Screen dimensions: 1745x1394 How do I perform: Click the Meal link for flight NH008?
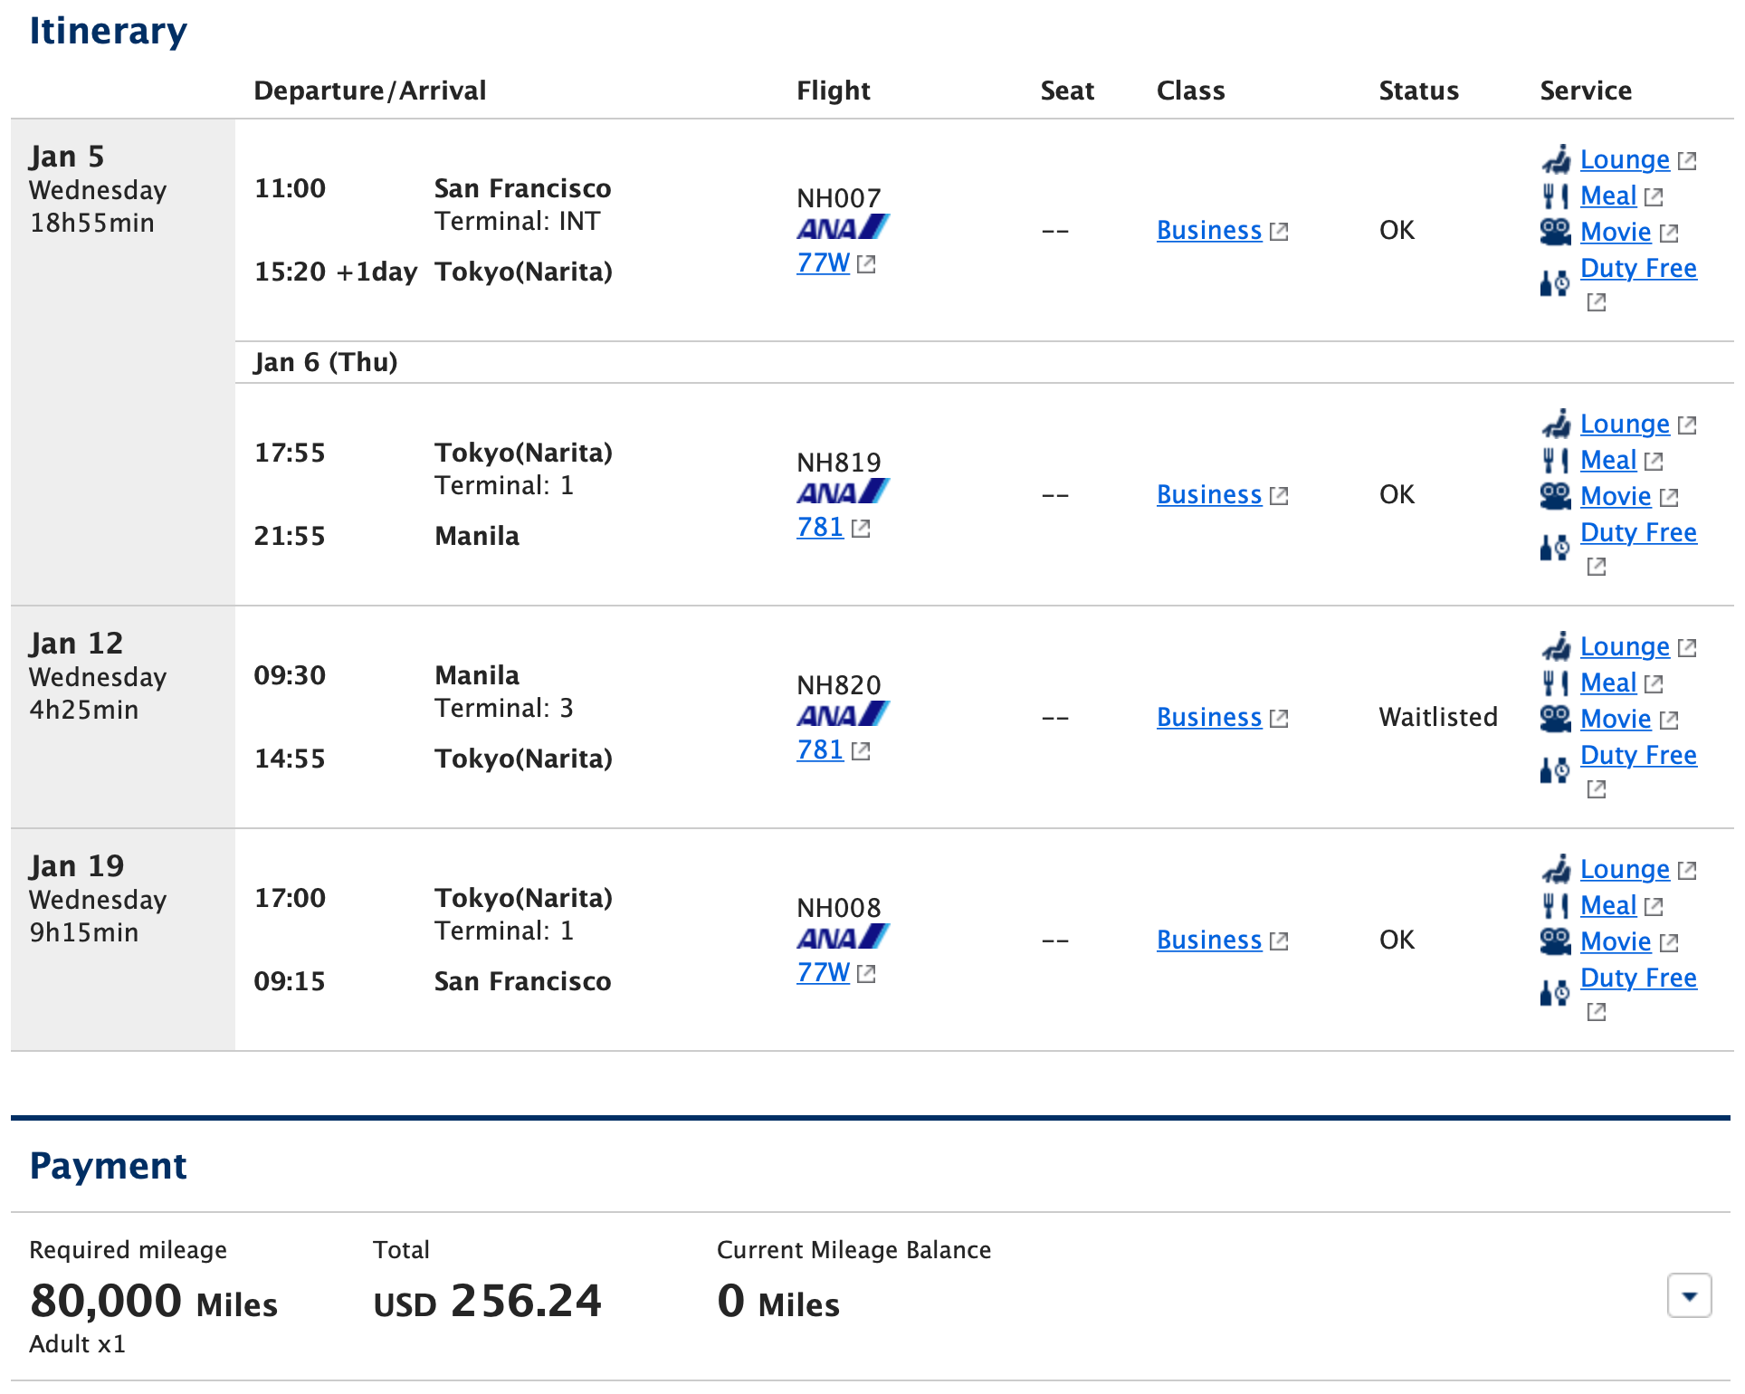[x=1607, y=904]
